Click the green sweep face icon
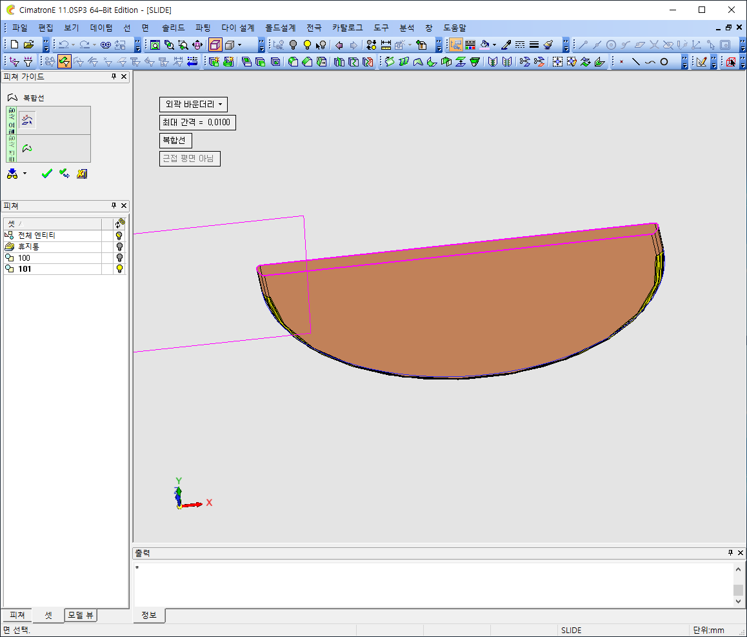Viewport: 747px width, 637px height. tap(390, 61)
